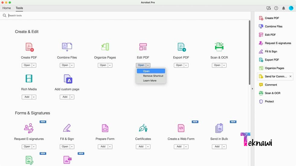Click the Certificates icon
The height and width of the screenshot is (166, 296).
(143, 128)
